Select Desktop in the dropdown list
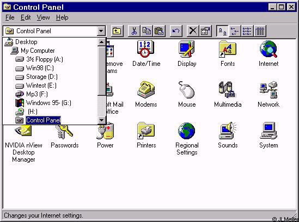The width and height of the screenshot is (299, 222). 50,42
